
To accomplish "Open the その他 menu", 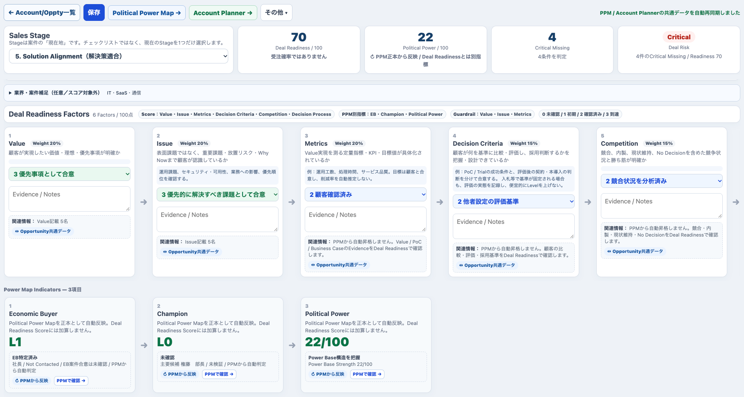I will (276, 13).
